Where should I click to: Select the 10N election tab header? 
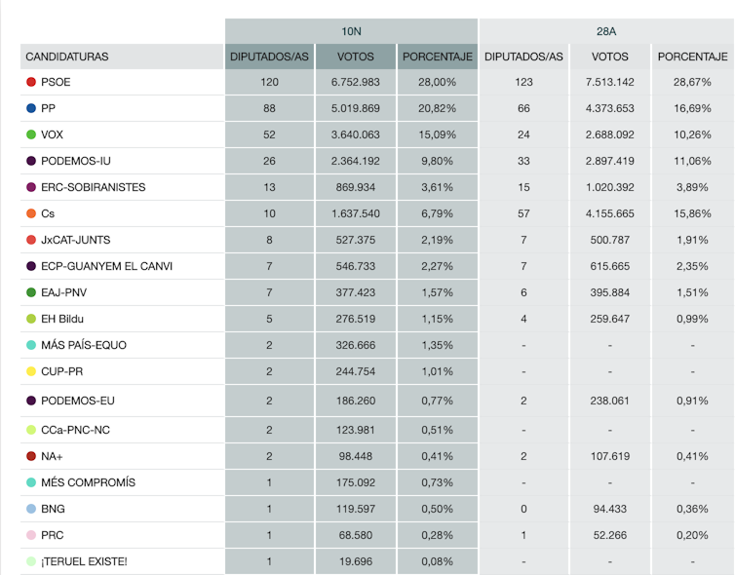[351, 31]
